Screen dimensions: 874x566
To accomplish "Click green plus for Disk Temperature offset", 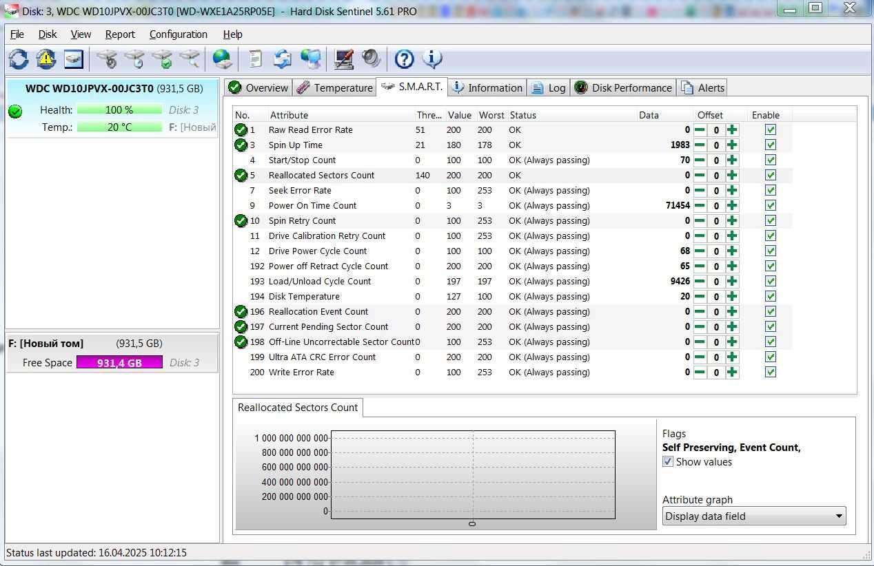I will [x=732, y=296].
